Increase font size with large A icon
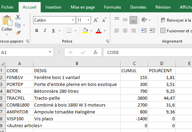 click(x=96, y=20)
